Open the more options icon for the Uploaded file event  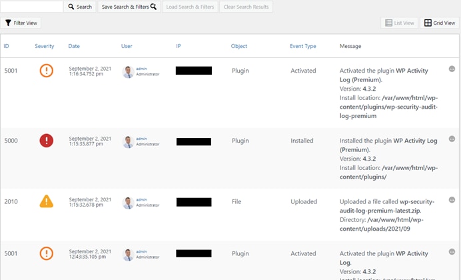click(452, 199)
